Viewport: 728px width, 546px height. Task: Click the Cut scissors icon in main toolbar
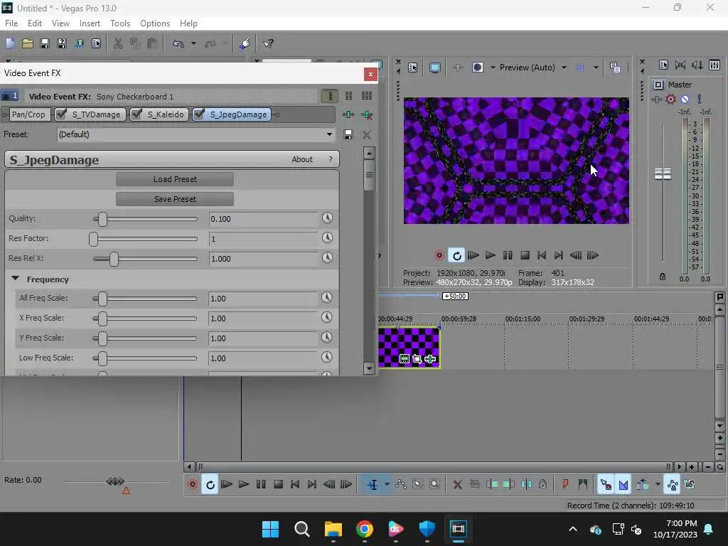pos(119,43)
